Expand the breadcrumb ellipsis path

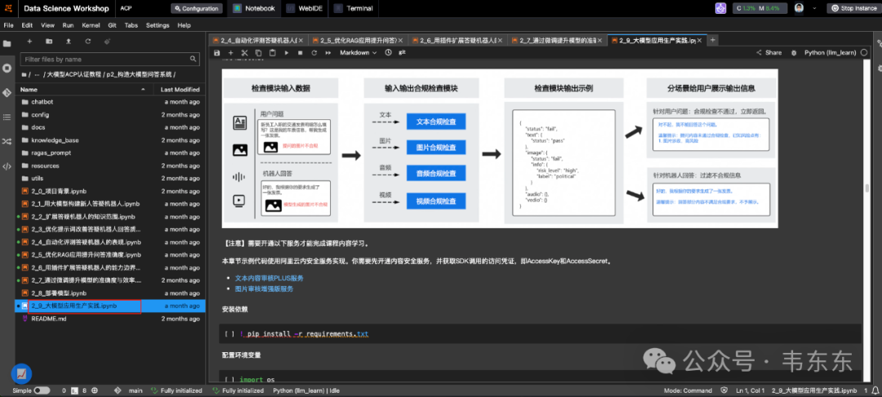[x=37, y=74]
